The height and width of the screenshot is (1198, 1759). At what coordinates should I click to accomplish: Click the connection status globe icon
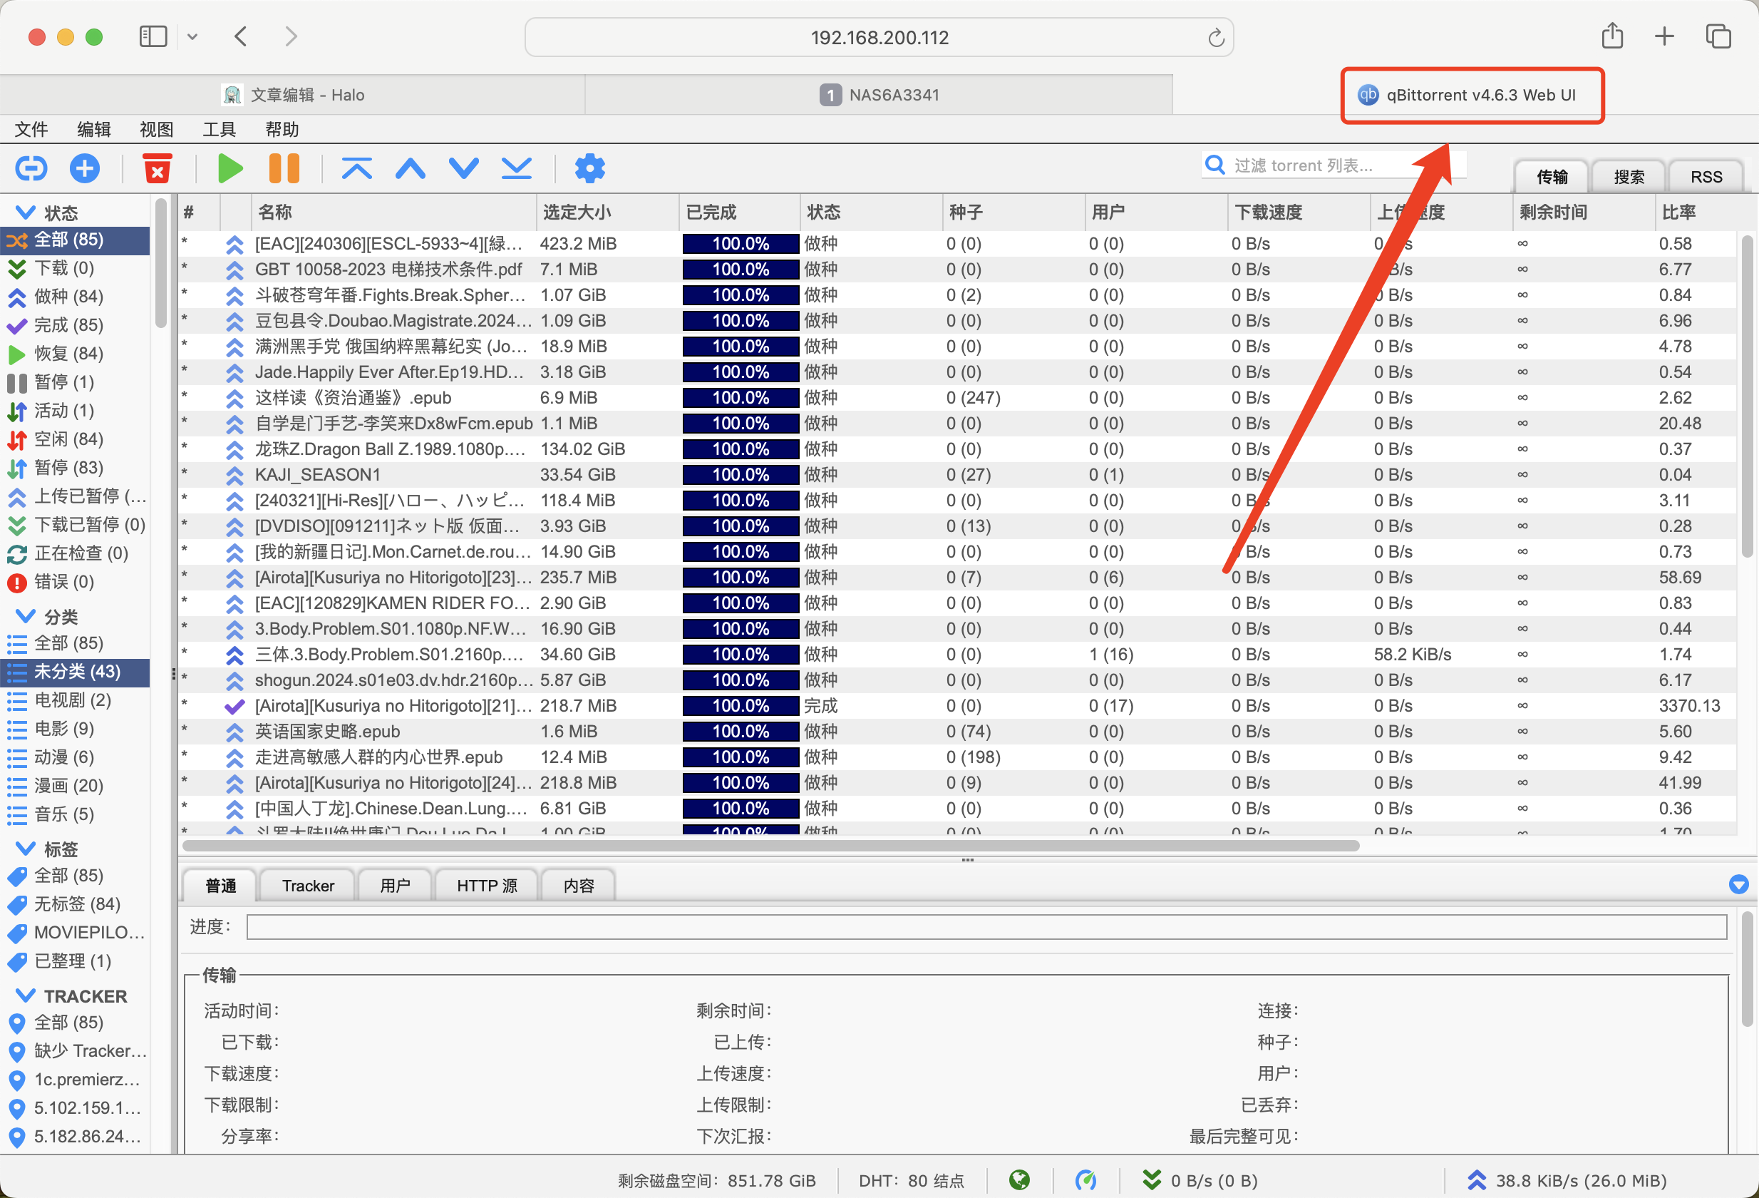pos(1019,1180)
